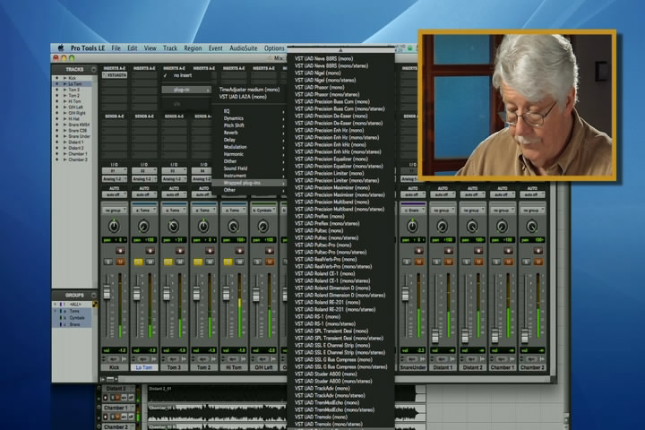Click the Lo Tom channel pan knob

[x=143, y=226]
